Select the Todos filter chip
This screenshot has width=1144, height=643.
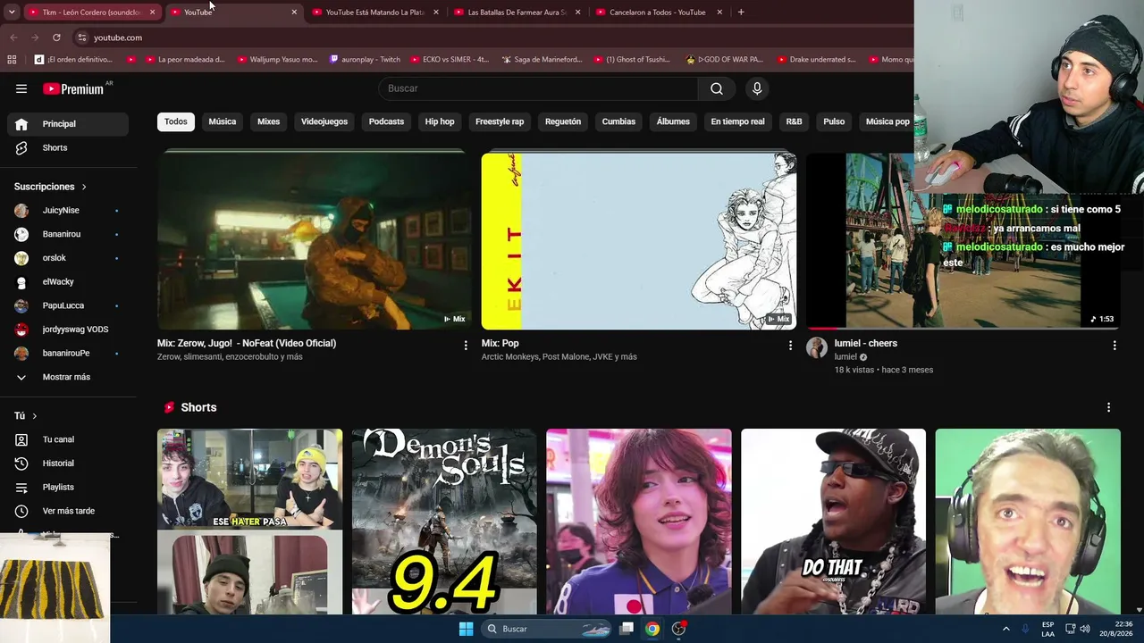pos(176,121)
